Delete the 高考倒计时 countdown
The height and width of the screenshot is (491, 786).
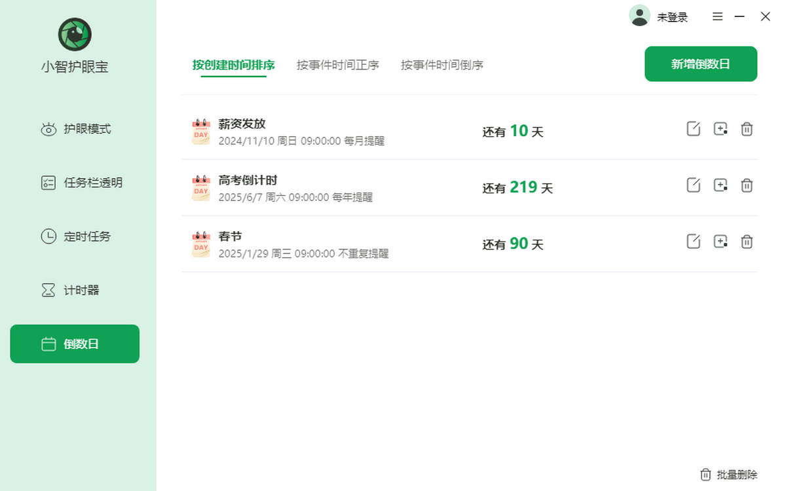point(747,185)
